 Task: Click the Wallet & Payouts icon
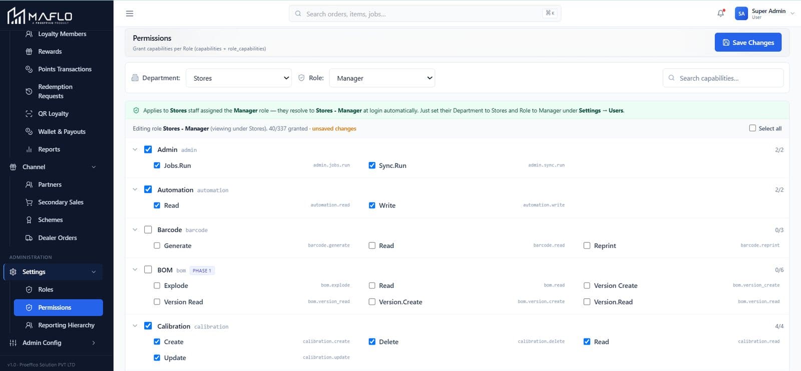[29, 131]
